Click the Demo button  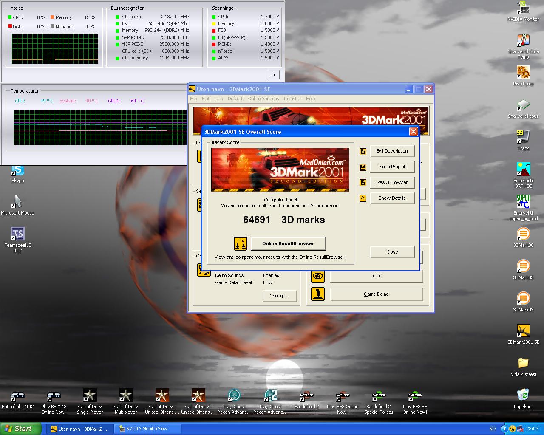pyautogui.click(x=376, y=276)
